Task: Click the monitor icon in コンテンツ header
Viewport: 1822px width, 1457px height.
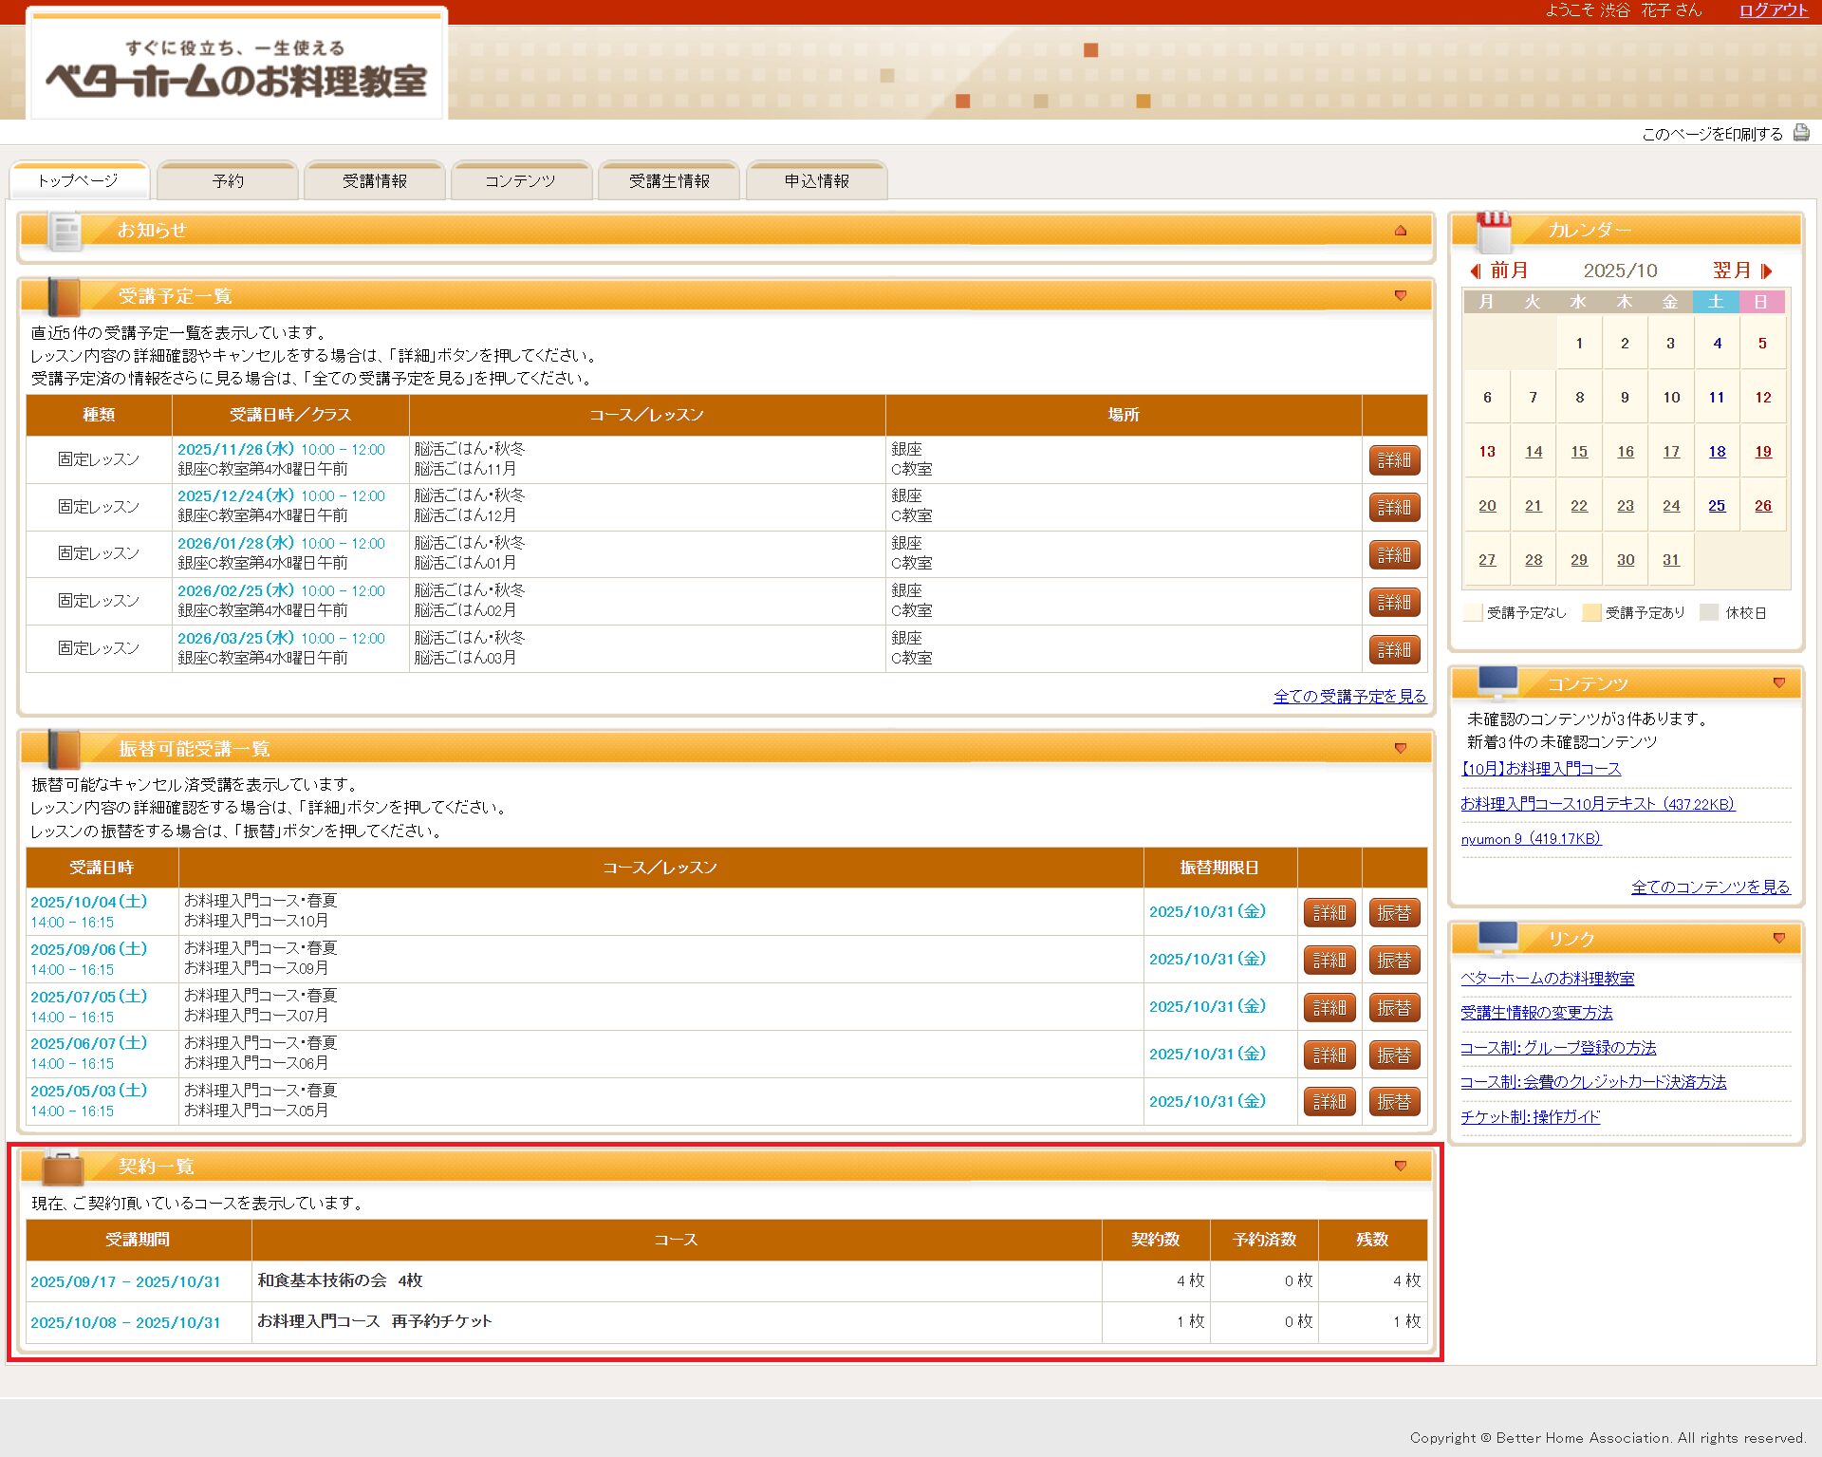Action: (1497, 682)
